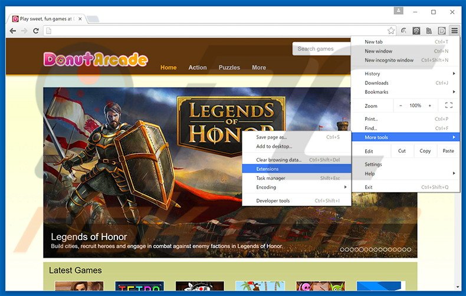Open the Home navigation link
466x296 pixels.
pos(169,67)
